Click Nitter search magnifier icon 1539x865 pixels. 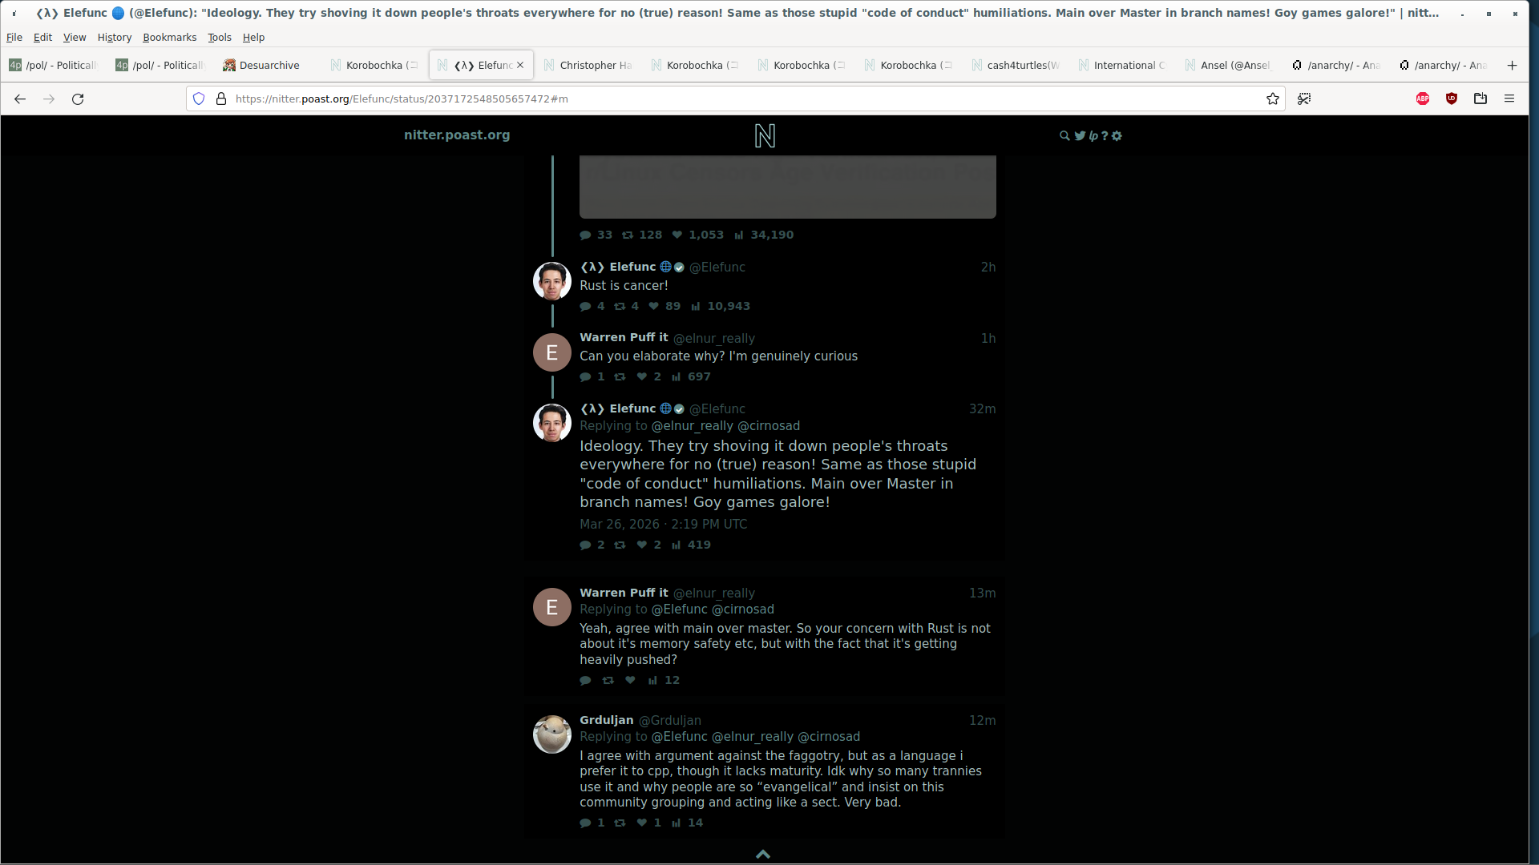pos(1064,136)
